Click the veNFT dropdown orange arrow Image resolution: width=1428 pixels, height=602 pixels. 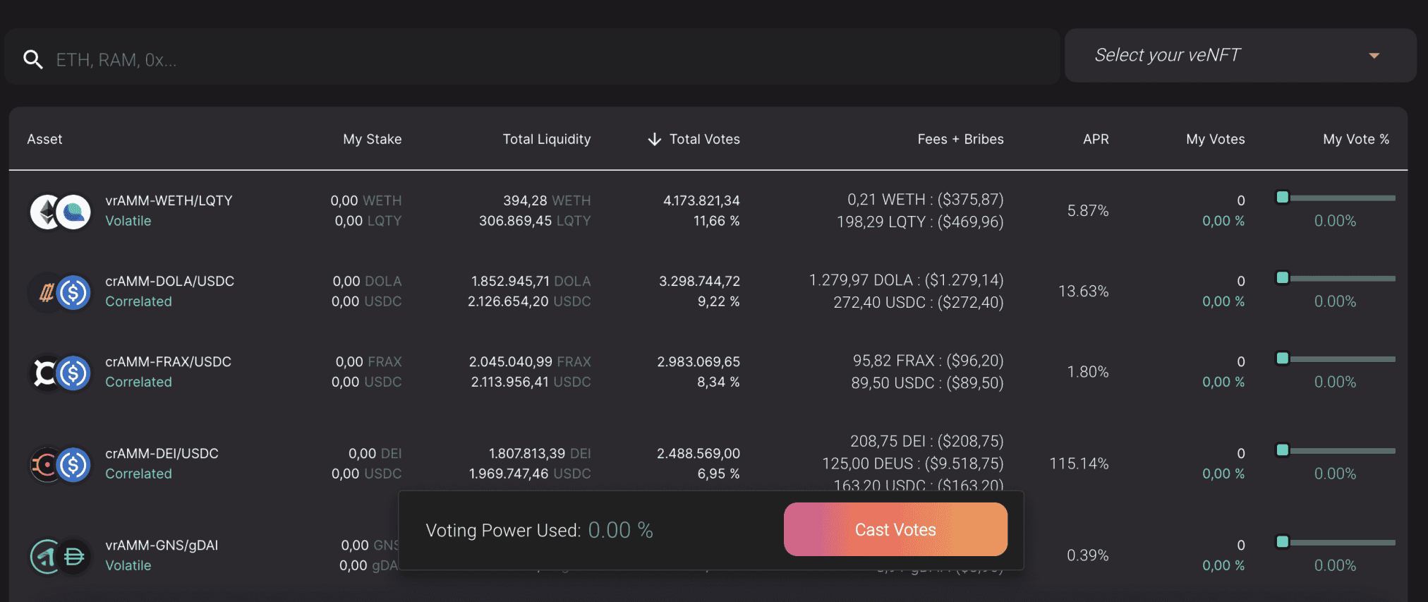click(x=1374, y=56)
